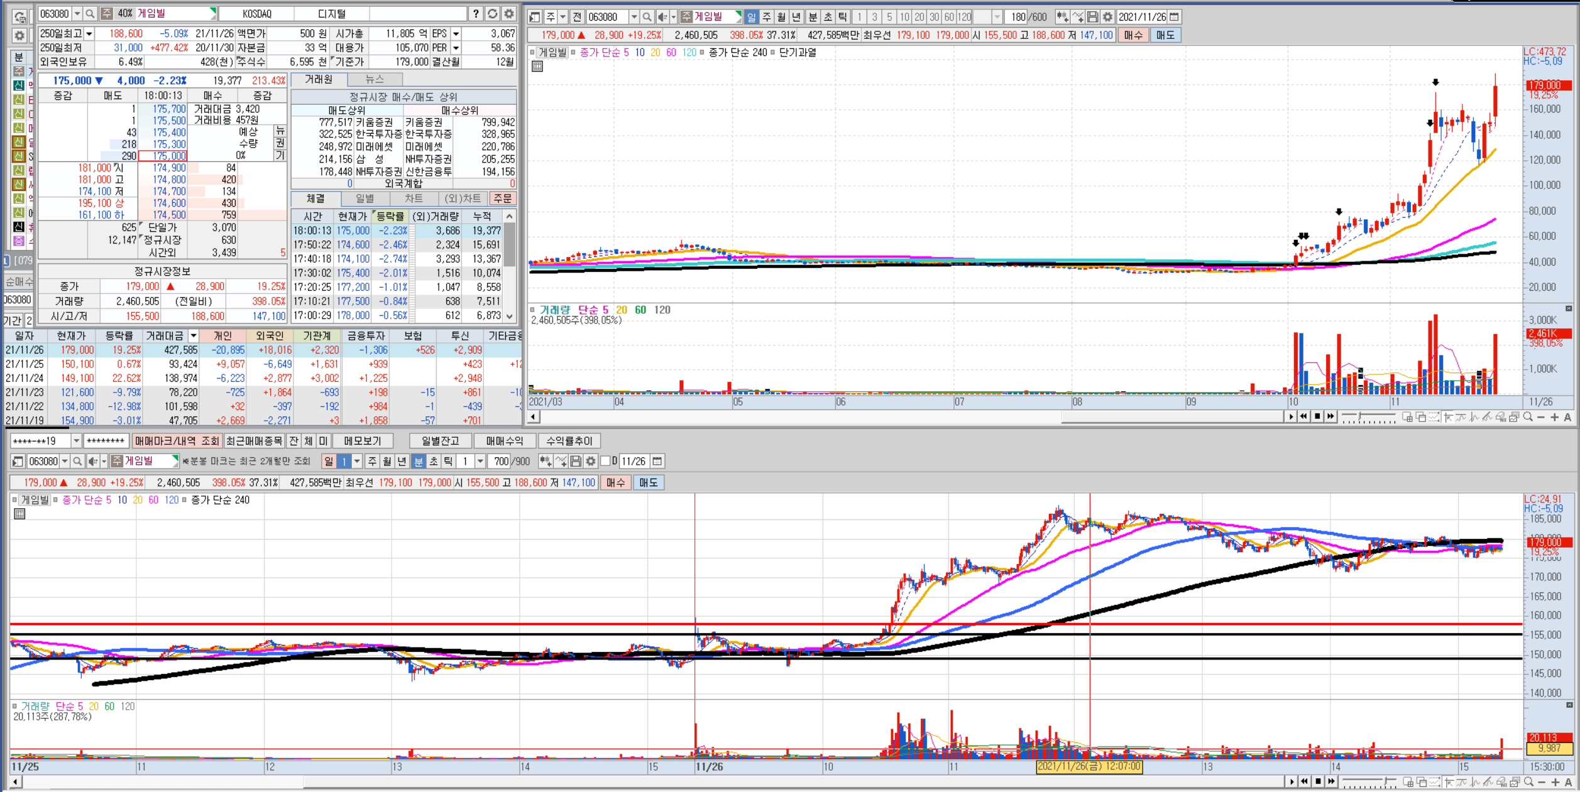
Task: Switch to the (외)차트 tab
Action: tap(463, 198)
